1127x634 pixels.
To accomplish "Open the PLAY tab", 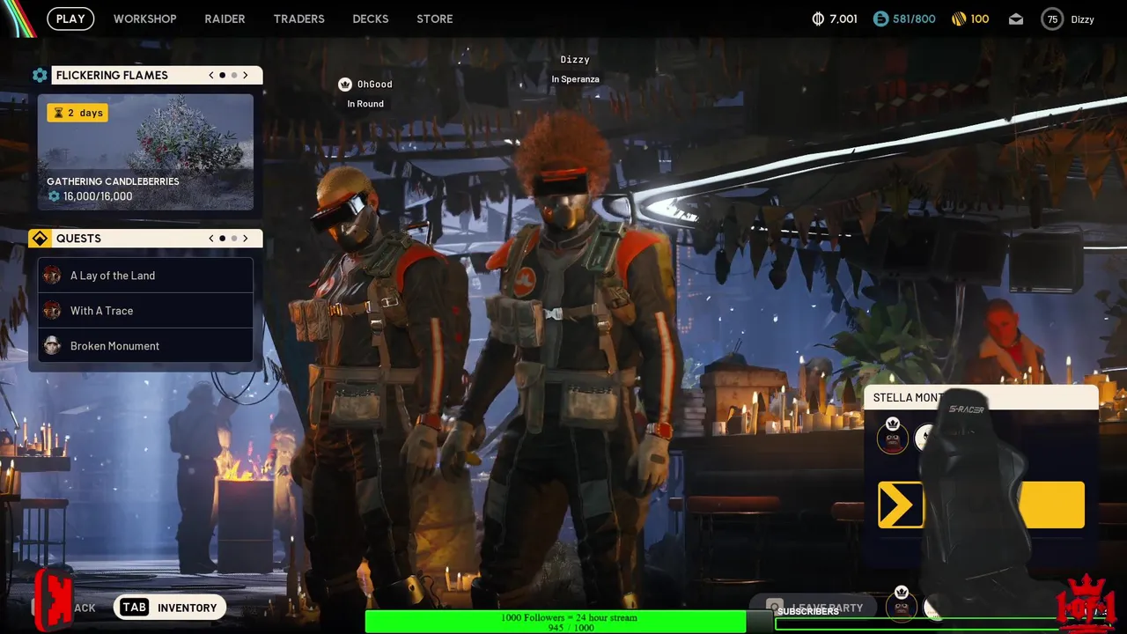I will click(x=70, y=18).
